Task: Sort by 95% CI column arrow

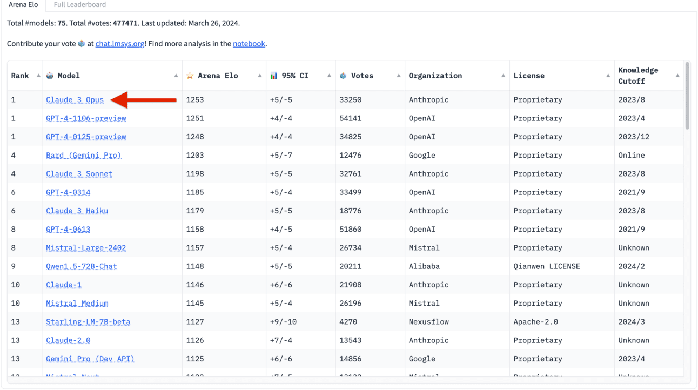Action: coord(329,76)
